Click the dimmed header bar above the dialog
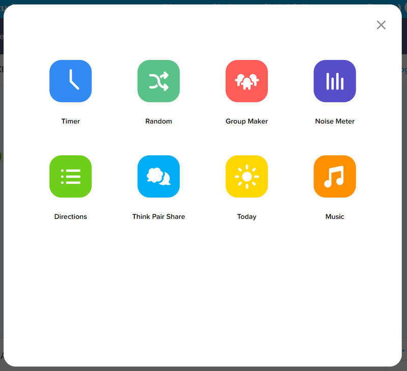407x371 pixels. pos(203,2)
